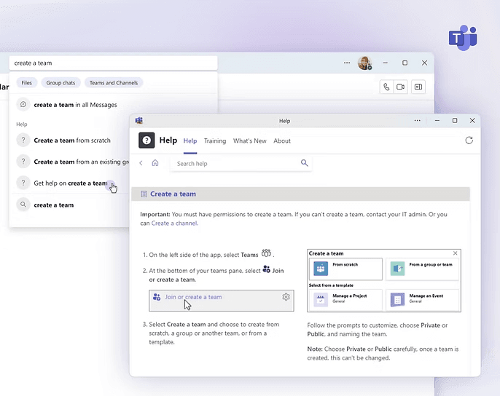The image size is (500, 396).
Task: Open the What's New tab
Action: pos(250,140)
